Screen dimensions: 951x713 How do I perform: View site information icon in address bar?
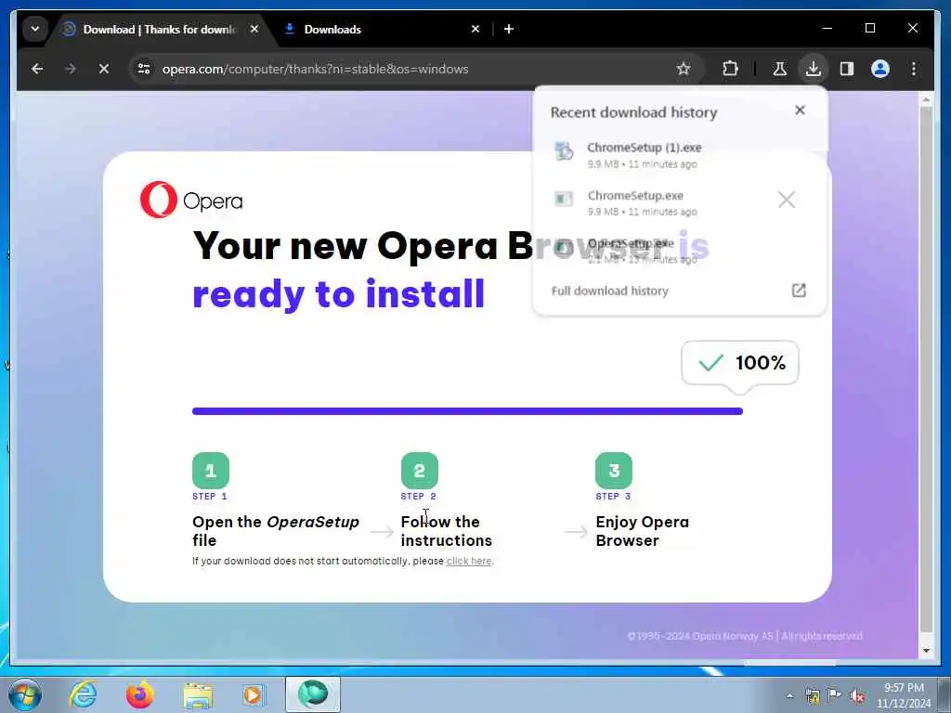point(144,69)
